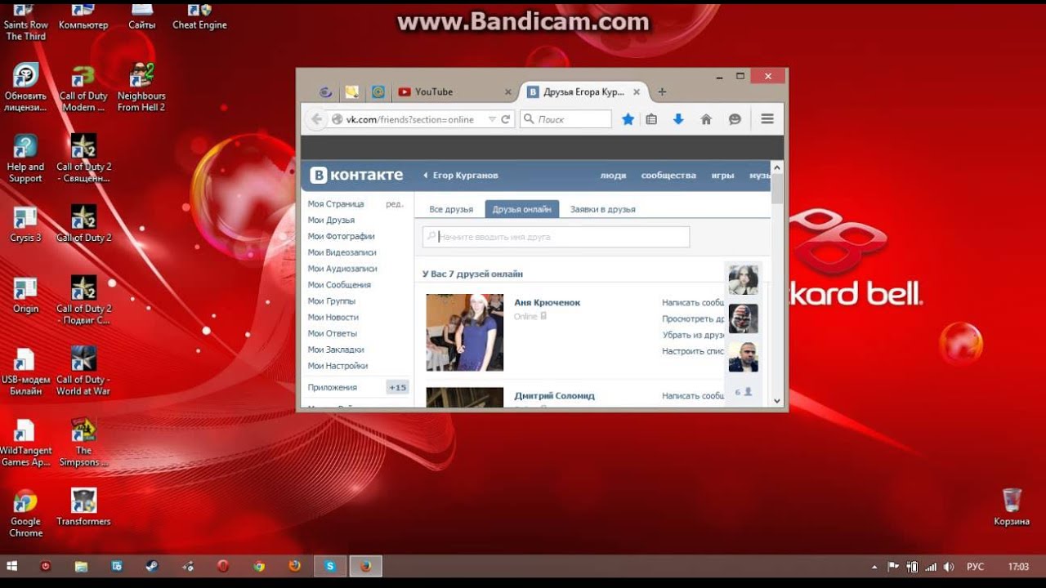
Task: Go to the Firefox home page icon
Action: click(x=706, y=119)
